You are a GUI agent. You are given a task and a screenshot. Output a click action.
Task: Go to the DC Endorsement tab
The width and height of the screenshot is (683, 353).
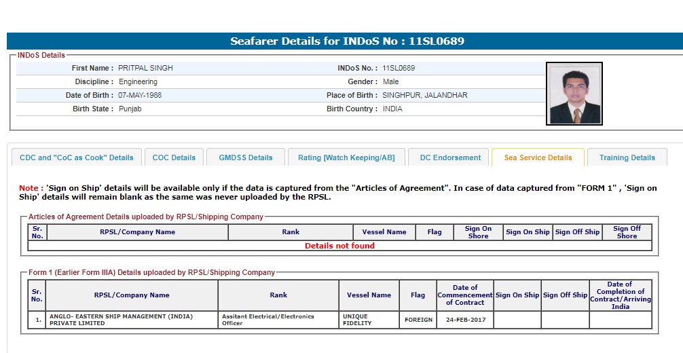click(450, 157)
